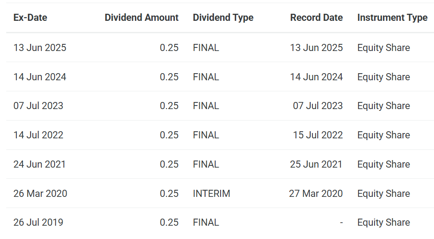Click the 26 Jul 2019 ex-date cell
The image size is (434, 239).
point(38,223)
